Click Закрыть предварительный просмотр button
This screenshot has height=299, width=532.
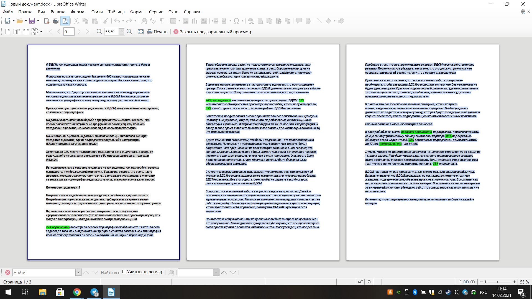click(x=213, y=32)
